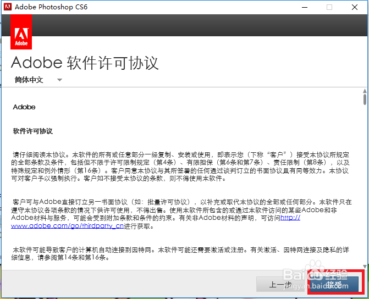369x299 pixels.
Task: Click the license scrollbar up arrow
Action: coord(365,91)
